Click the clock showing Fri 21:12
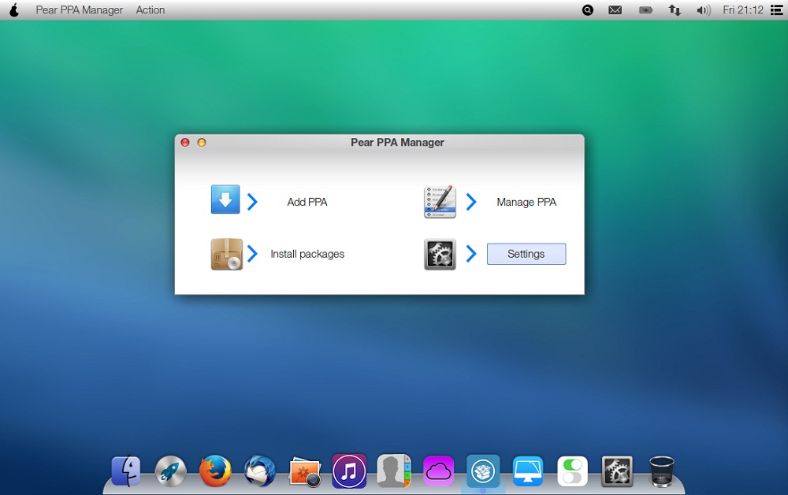 coord(743,10)
